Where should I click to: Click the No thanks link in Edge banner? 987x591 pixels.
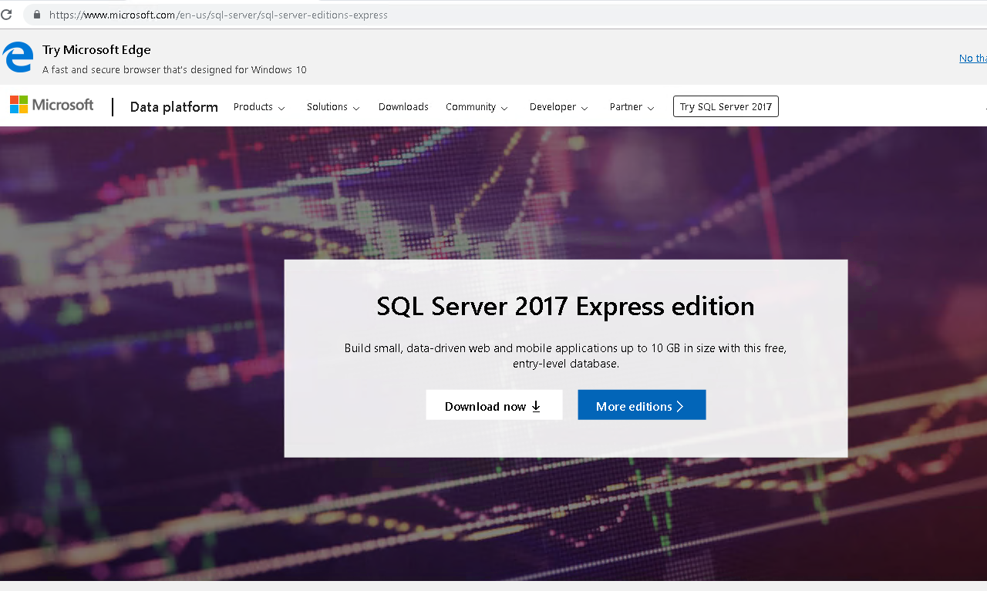coord(972,59)
